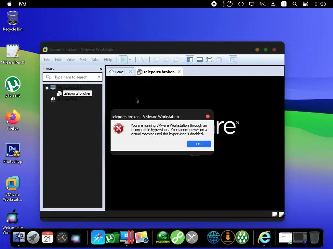Open the Calendar icon showing 21 in dock
The height and width of the screenshot is (249, 333).
tap(47, 238)
